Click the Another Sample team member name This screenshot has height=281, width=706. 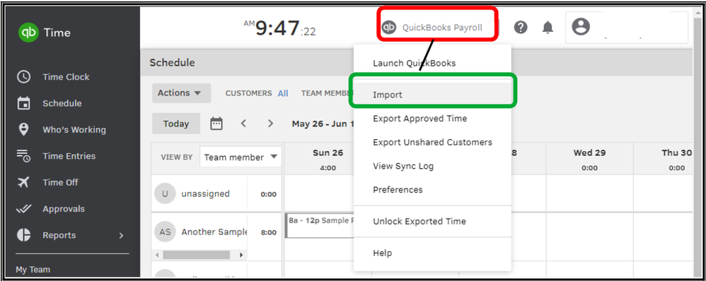(214, 232)
